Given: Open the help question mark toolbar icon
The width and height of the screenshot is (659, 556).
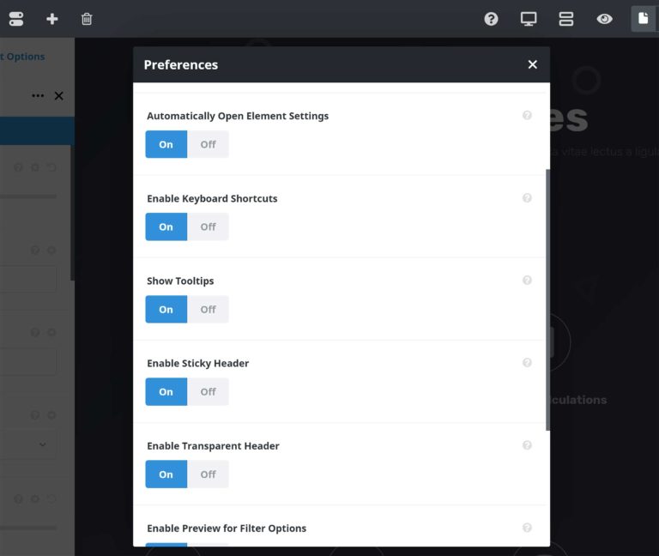Looking at the screenshot, I should 491,19.
